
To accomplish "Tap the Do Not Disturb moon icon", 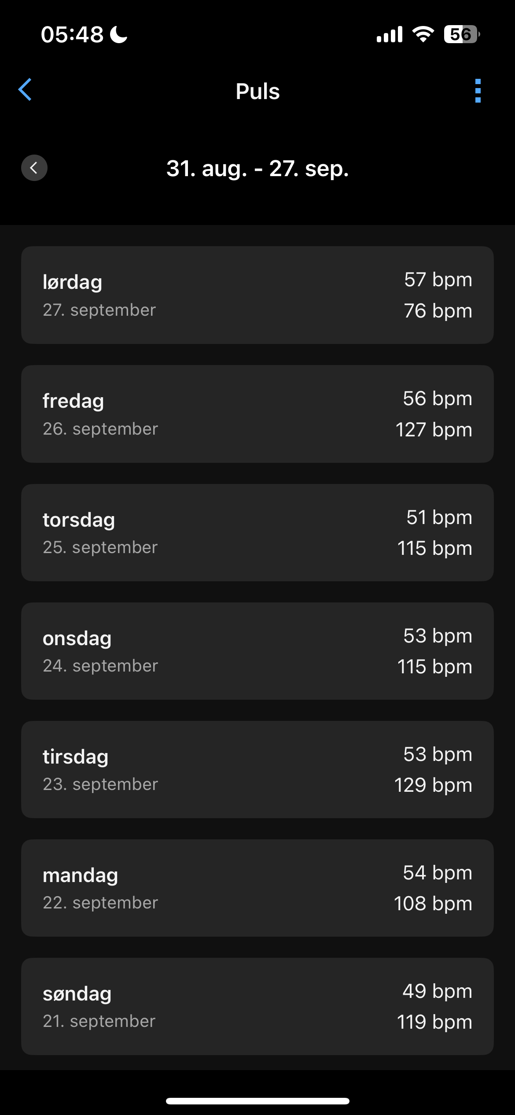I will pos(118,34).
